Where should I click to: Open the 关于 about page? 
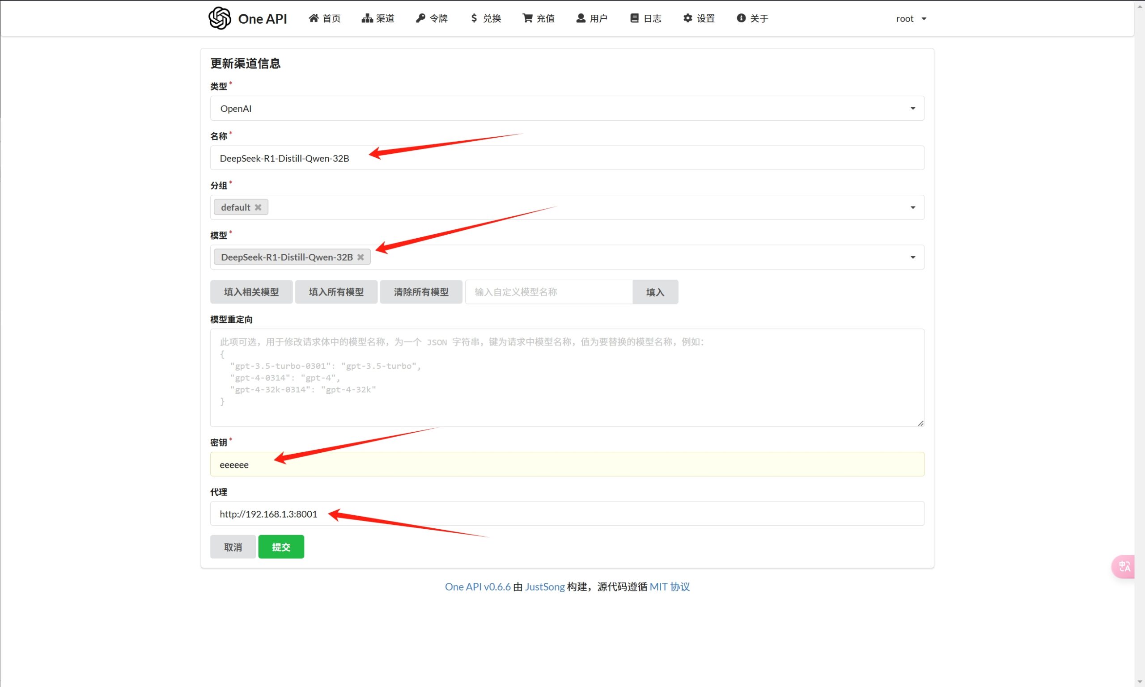[x=753, y=18]
